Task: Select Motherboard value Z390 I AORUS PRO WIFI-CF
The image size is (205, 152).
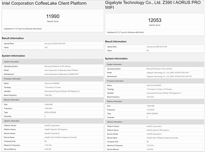Action: 169,76
